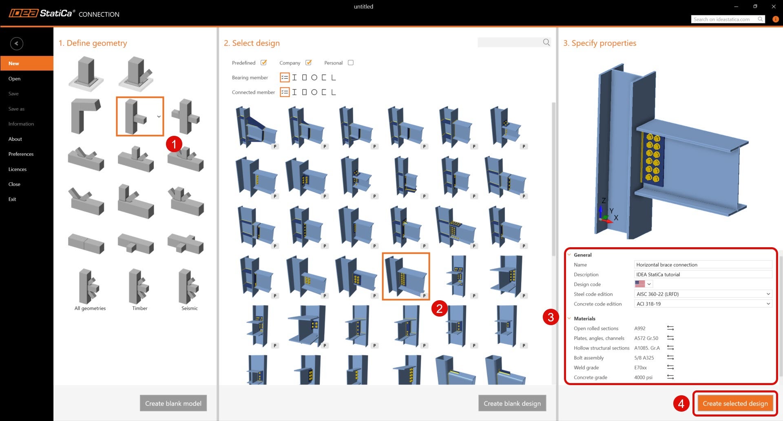This screenshot has height=421, width=783.
Task: Filter Connected member by I-section shape
Action: click(x=294, y=92)
